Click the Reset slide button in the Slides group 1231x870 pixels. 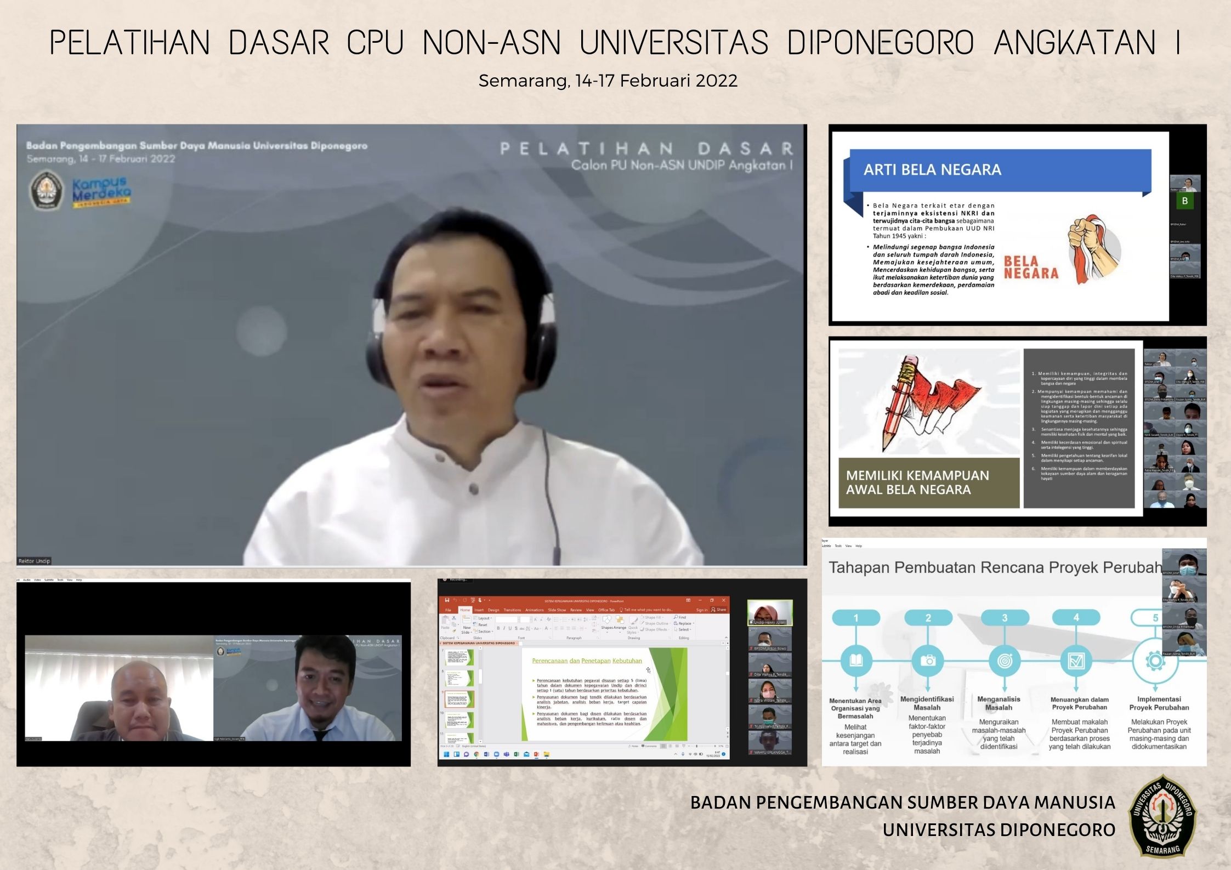tap(480, 624)
